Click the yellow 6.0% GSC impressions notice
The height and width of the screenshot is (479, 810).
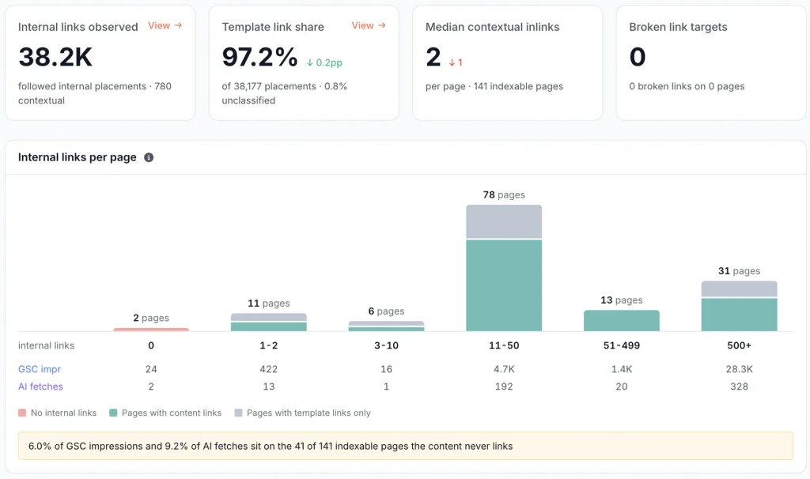[x=406, y=446]
